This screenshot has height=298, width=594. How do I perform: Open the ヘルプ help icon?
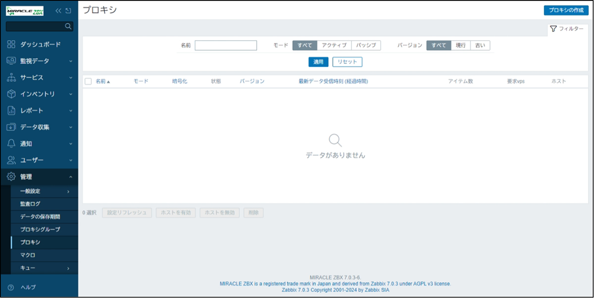[x=11, y=287]
